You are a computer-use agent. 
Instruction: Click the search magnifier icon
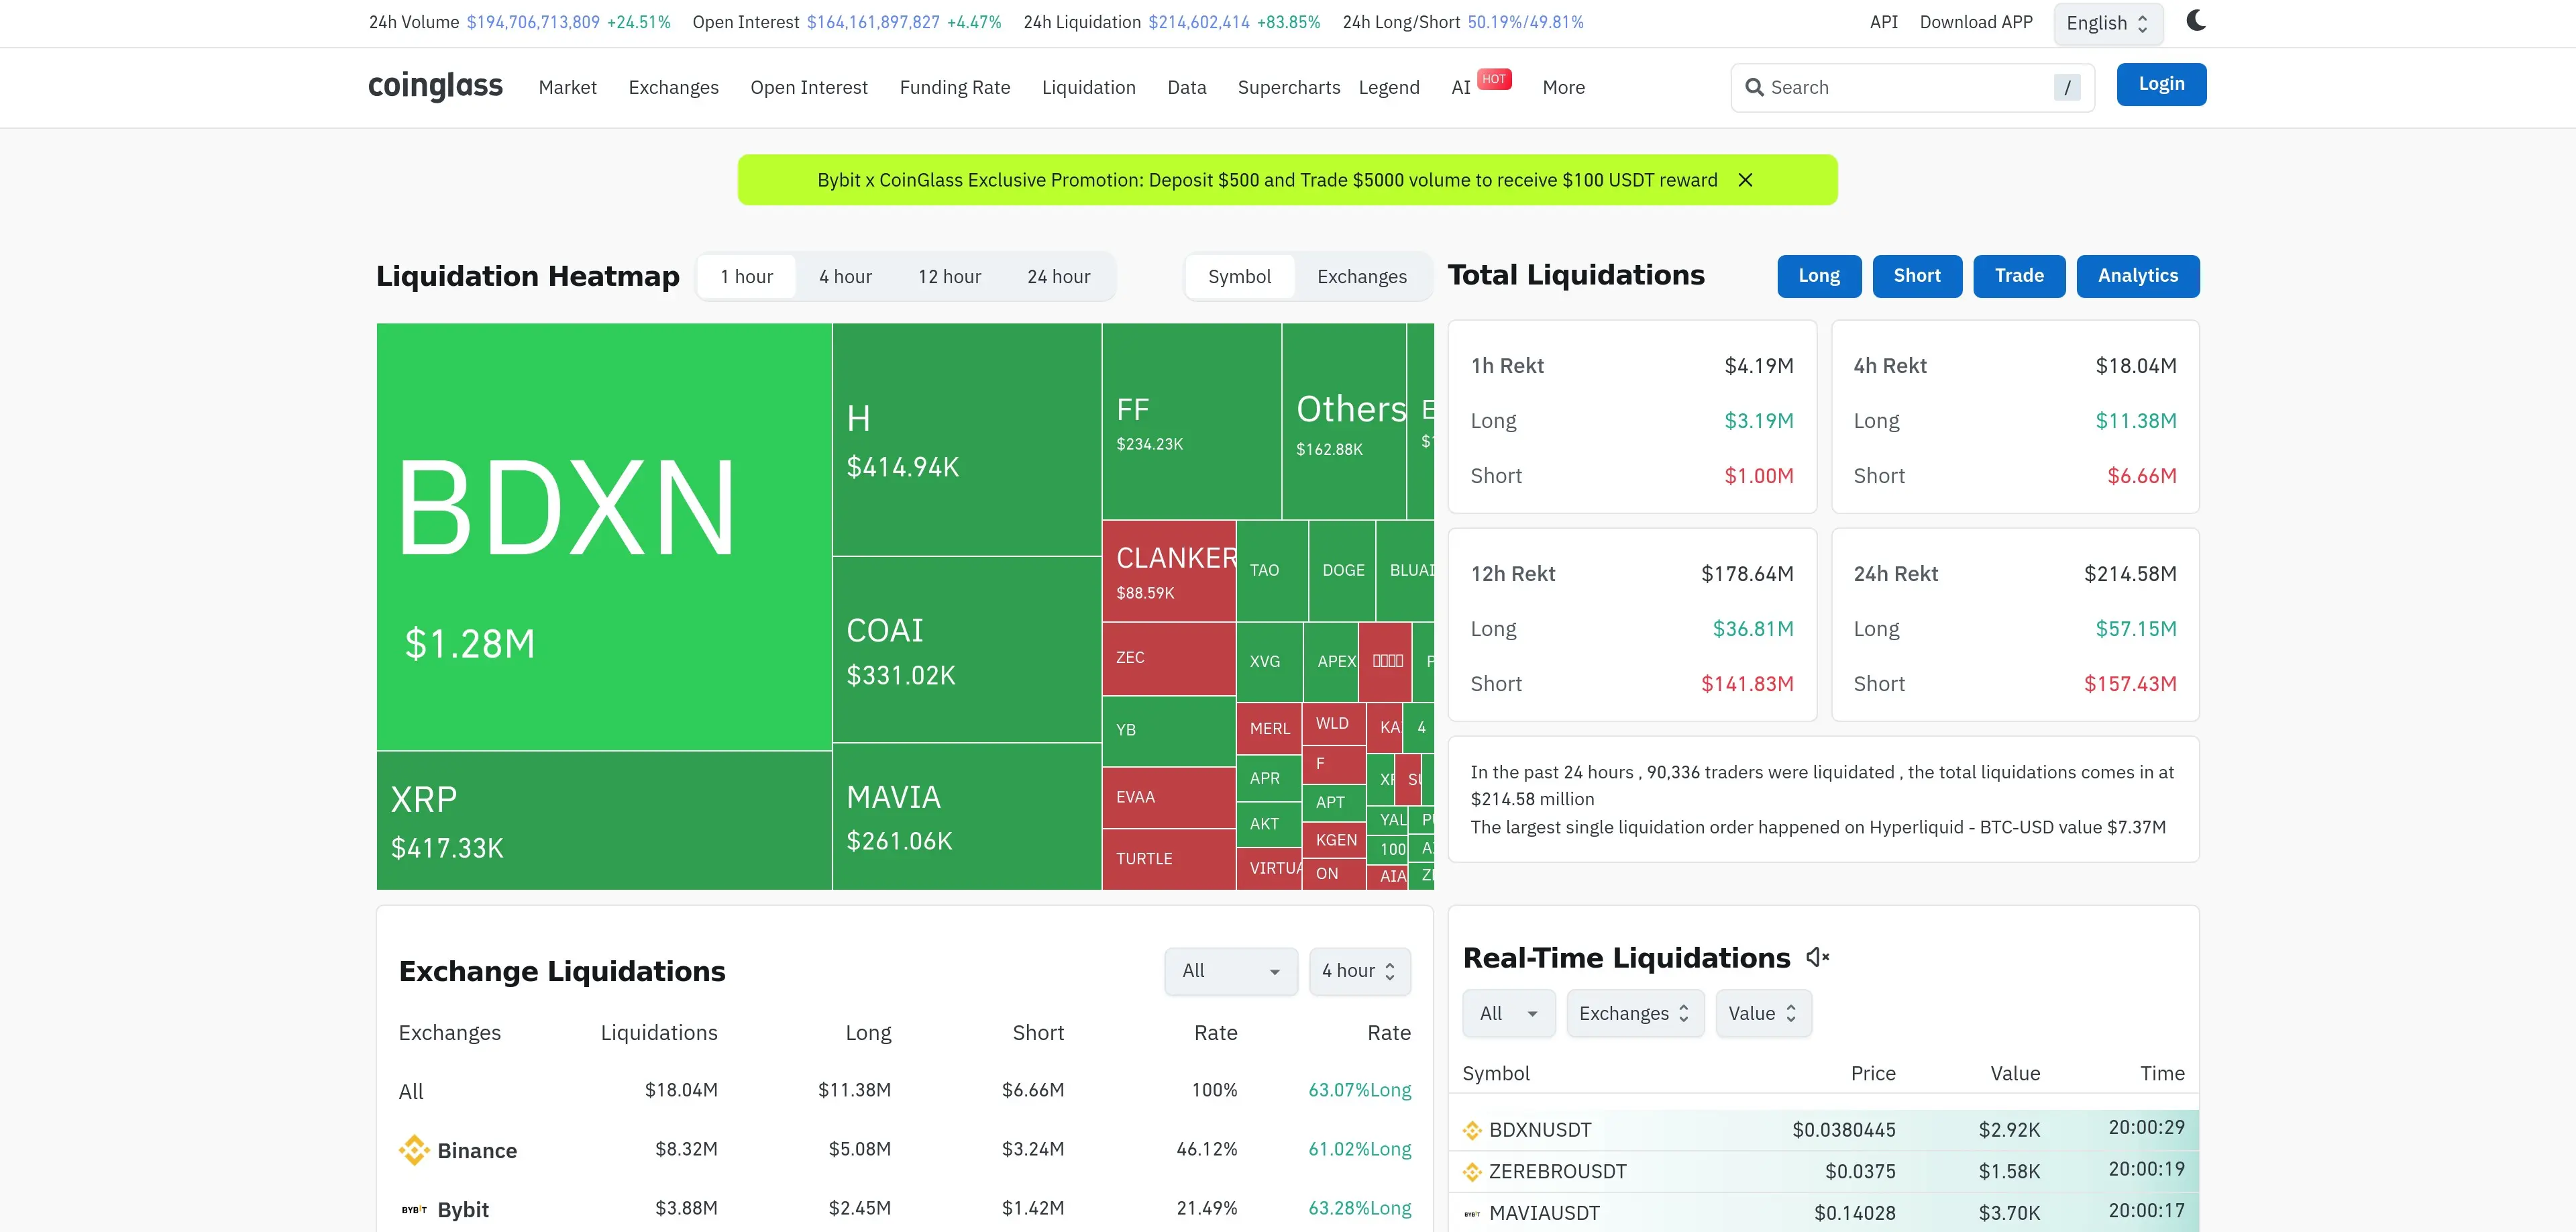1754,88
